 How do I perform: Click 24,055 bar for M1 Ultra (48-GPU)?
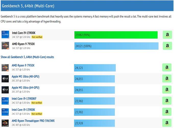[94, 79]
